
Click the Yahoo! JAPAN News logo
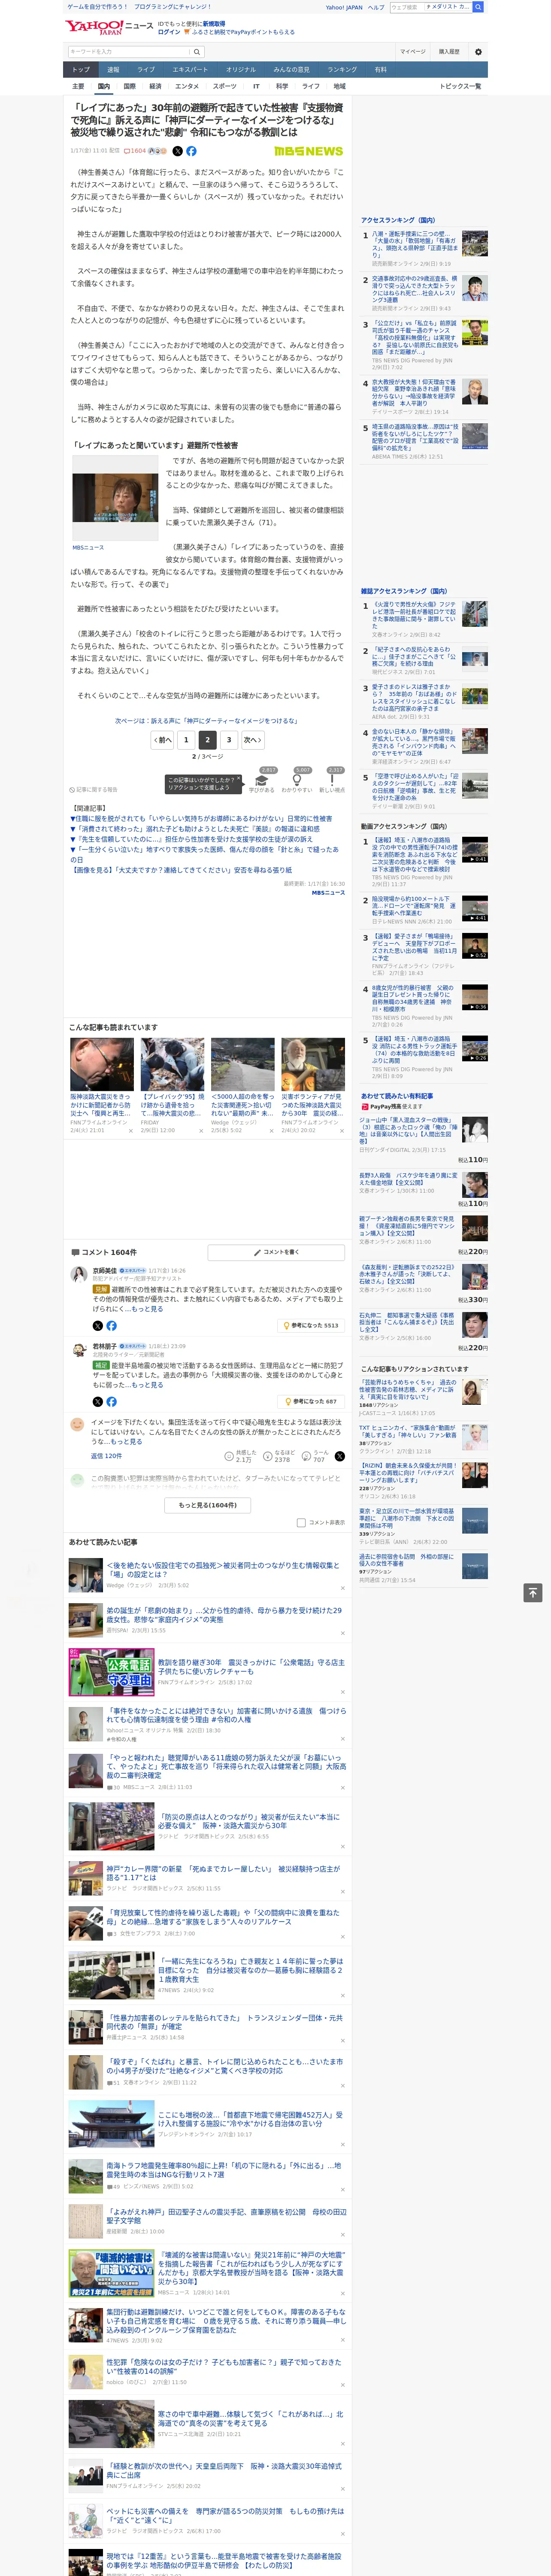tap(109, 27)
